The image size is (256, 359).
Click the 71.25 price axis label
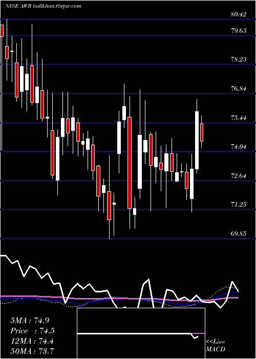(x=239, y=205)
